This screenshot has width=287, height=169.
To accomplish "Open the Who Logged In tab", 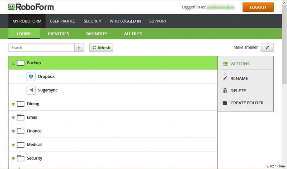I will pos(125,21).
